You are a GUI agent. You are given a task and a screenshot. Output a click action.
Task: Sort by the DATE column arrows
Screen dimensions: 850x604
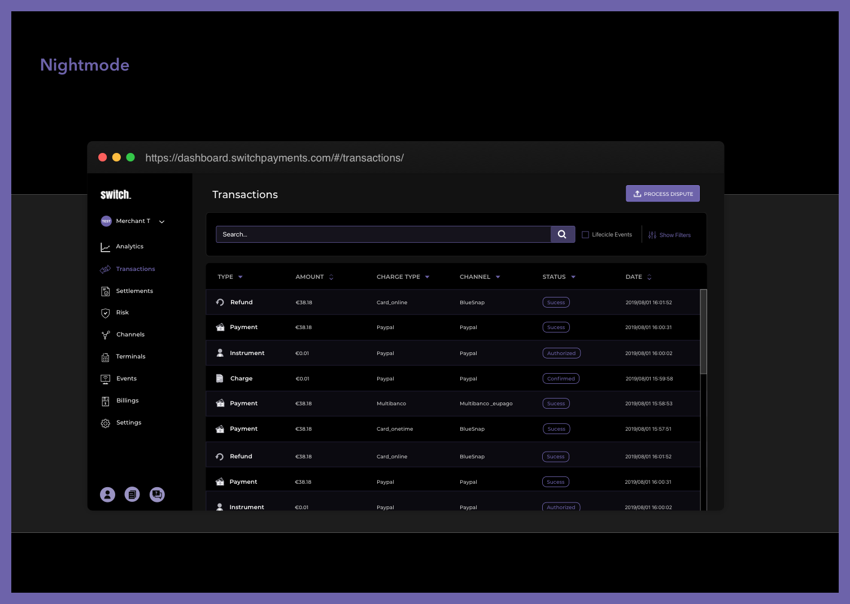(649, 277)
